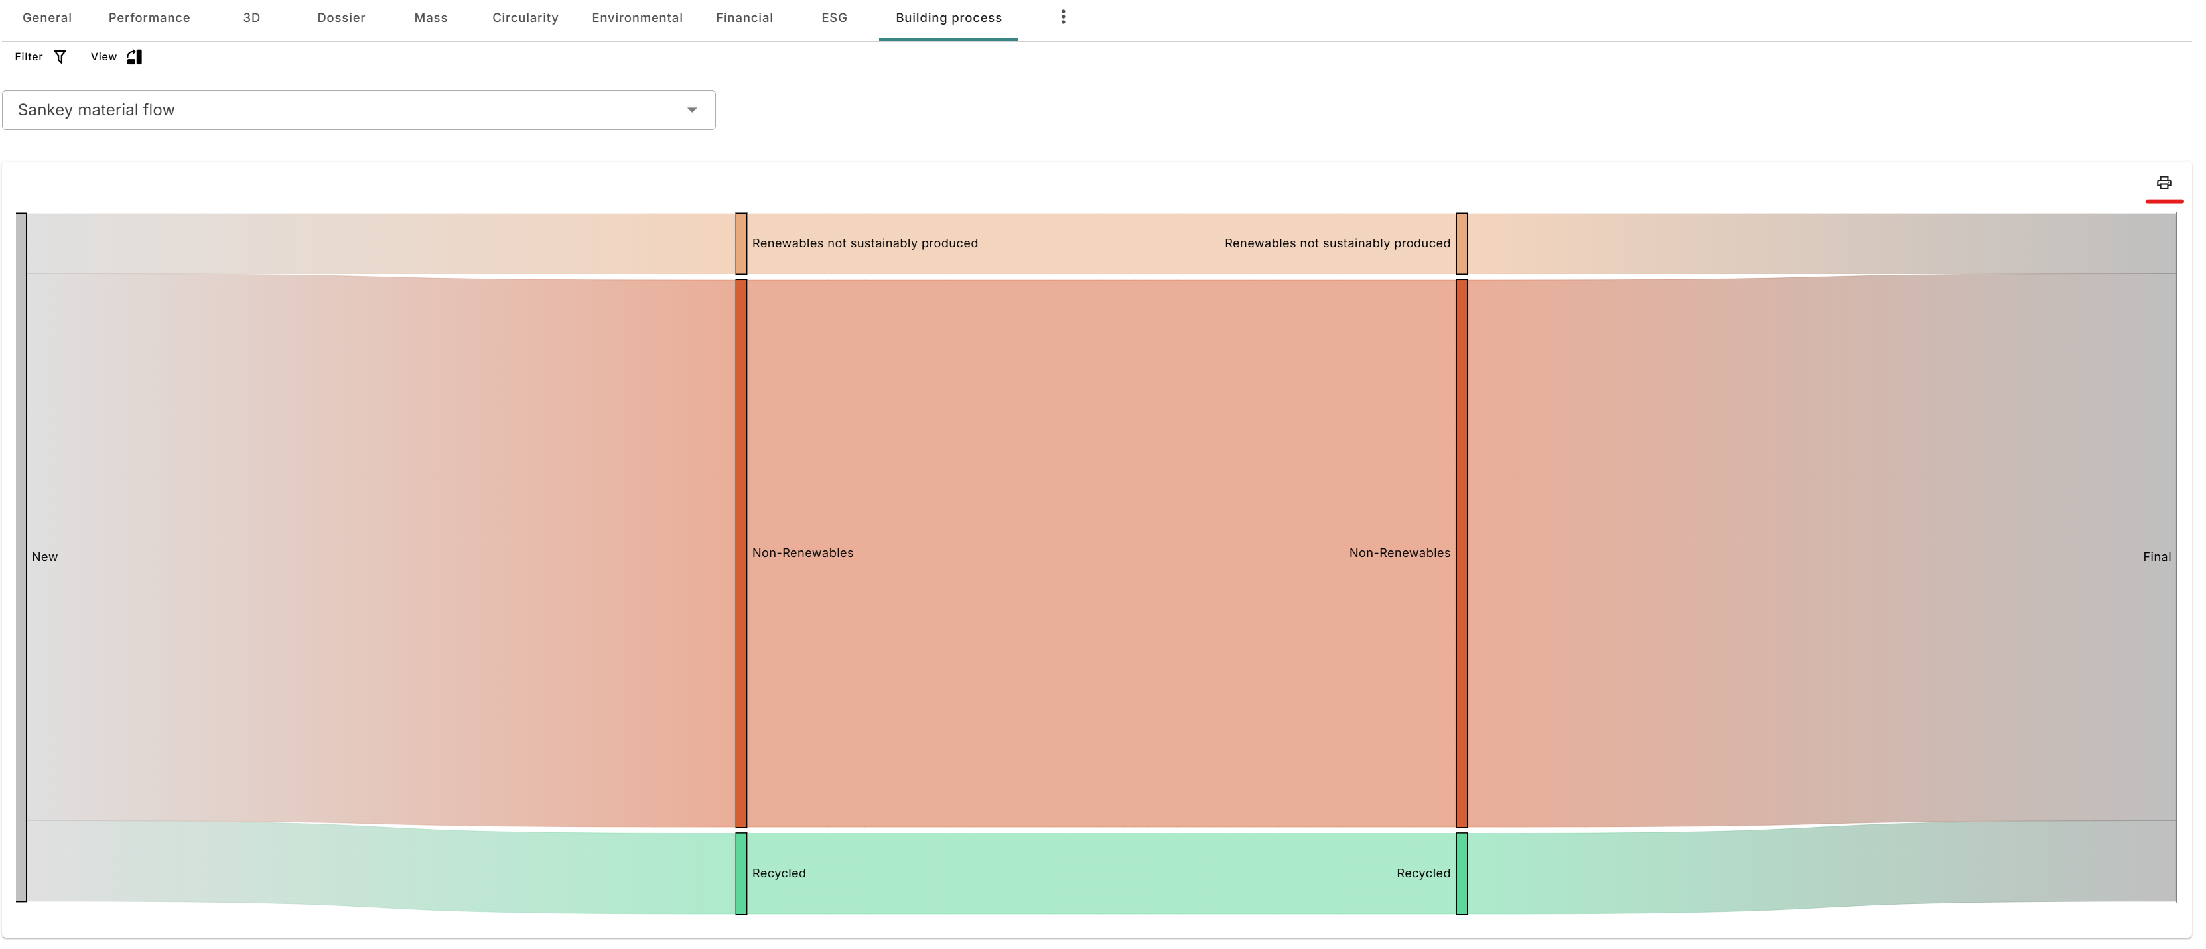Expand the Sankey material flow dropdown arrow
This screenshot has width=2206, height=949.
coord(692,110)
